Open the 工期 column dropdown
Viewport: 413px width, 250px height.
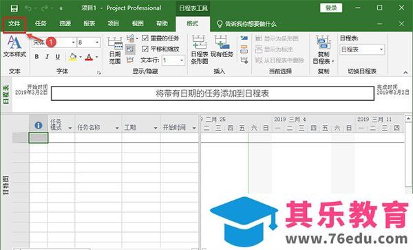[156, 128]
